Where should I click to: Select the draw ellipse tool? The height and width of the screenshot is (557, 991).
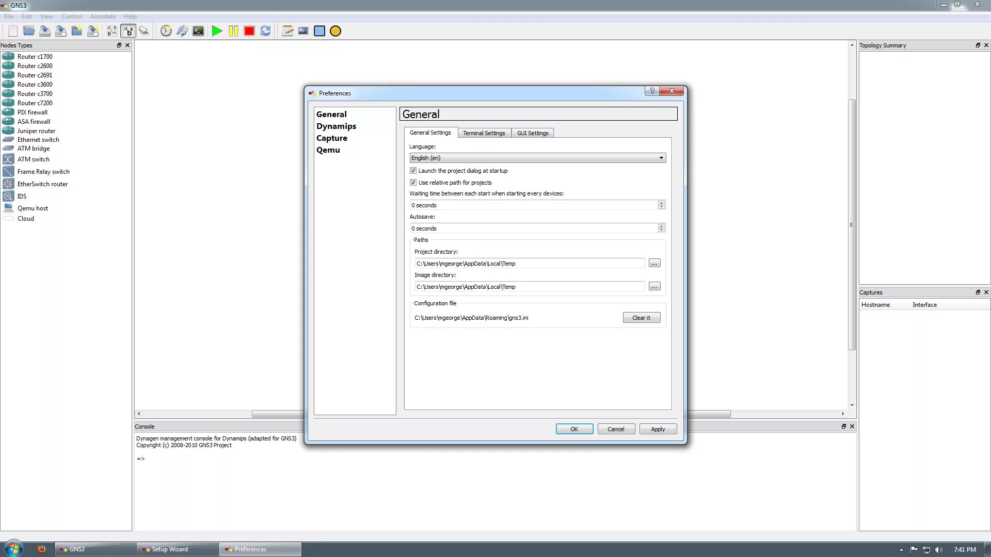[x=335, y=31]
